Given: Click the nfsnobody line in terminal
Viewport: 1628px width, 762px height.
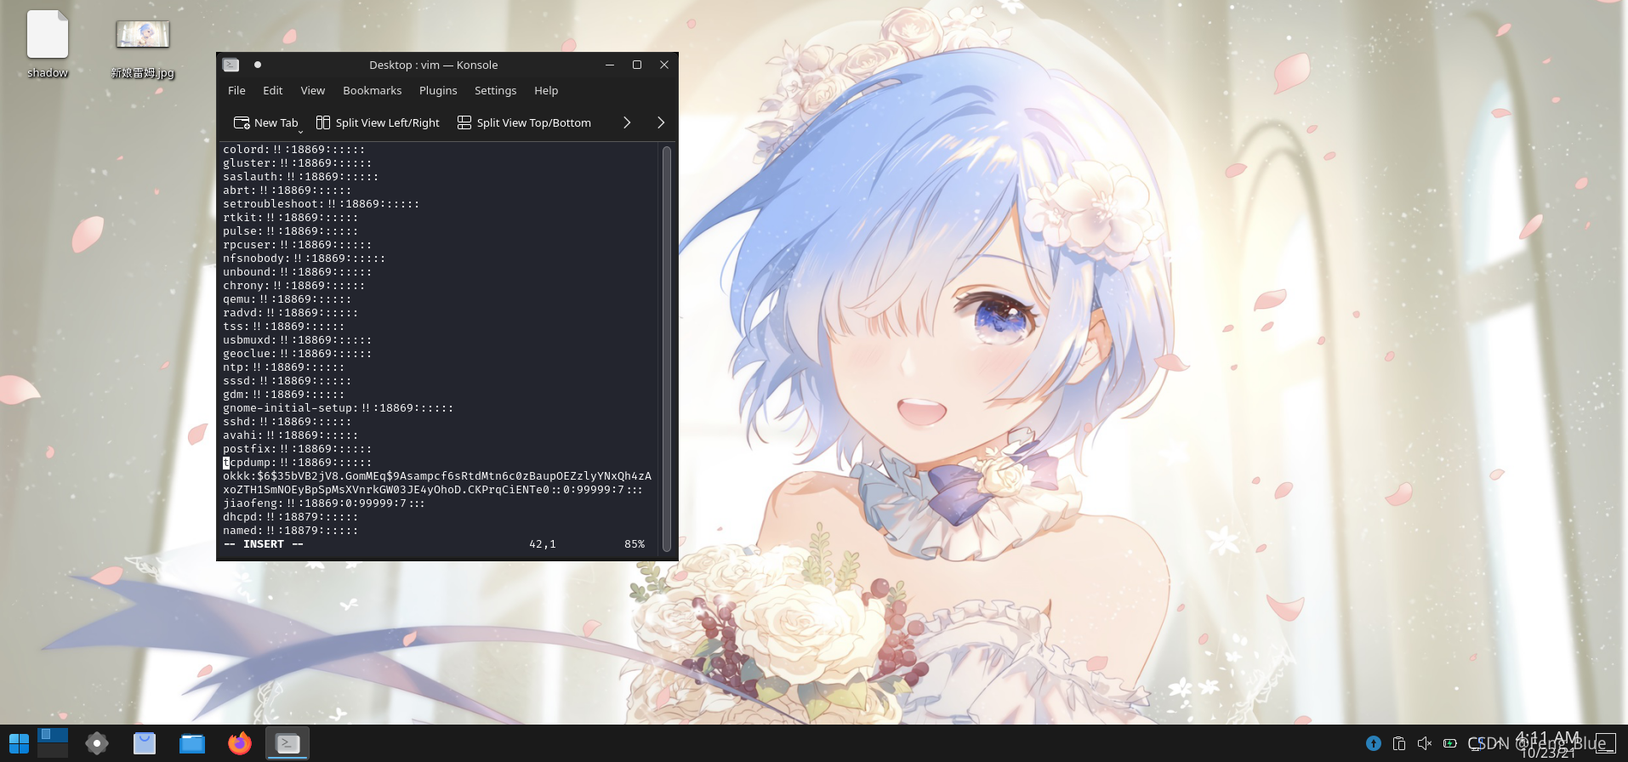Looking at the screenshot, I should click(x=304, y=259).
